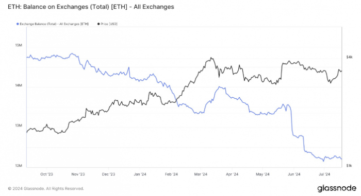361x196 pixels.
Task: Select the Dec '23 x-axis label
Action: tap(108, 174)
